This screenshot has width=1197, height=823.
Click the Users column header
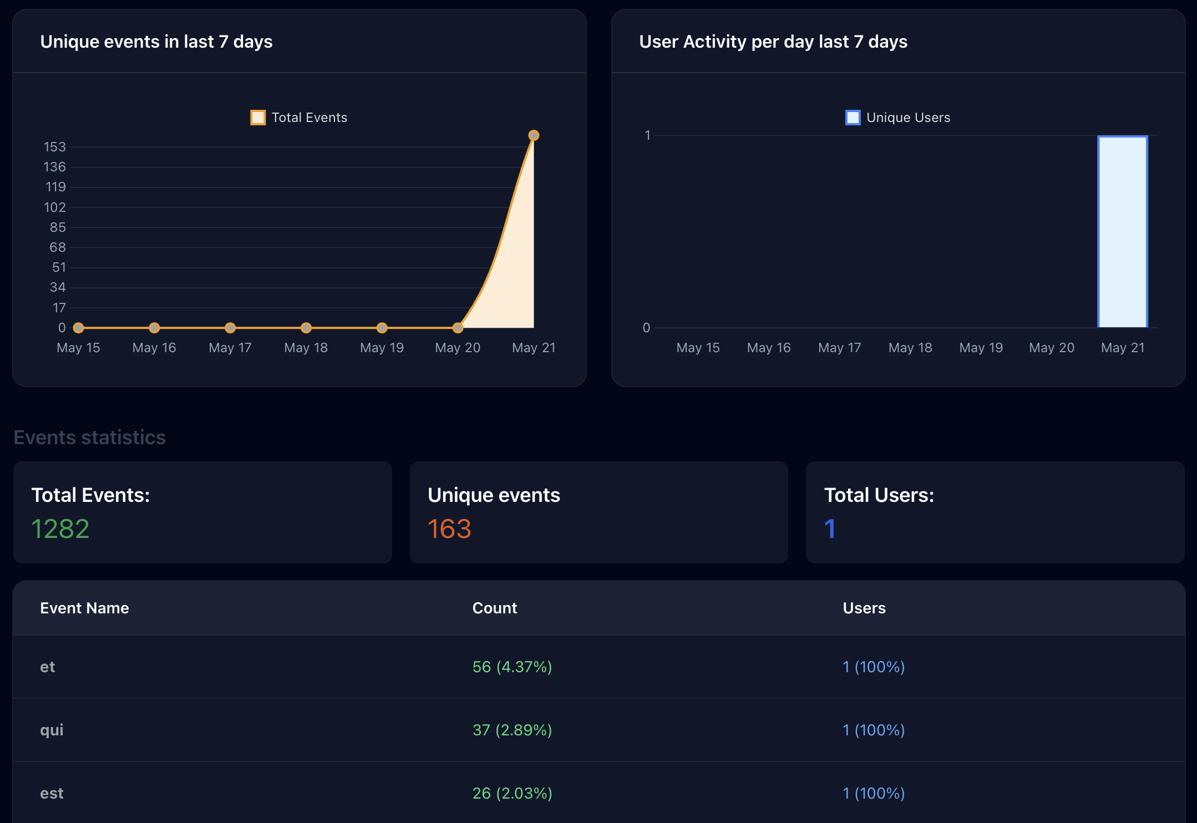pyautogui.click(x=864, y=608)
